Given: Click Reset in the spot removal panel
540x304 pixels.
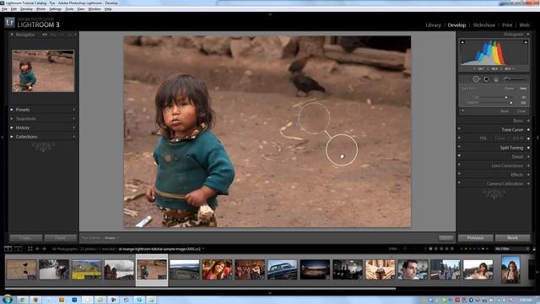Looking at the screenshot, I should pos(505,111).
